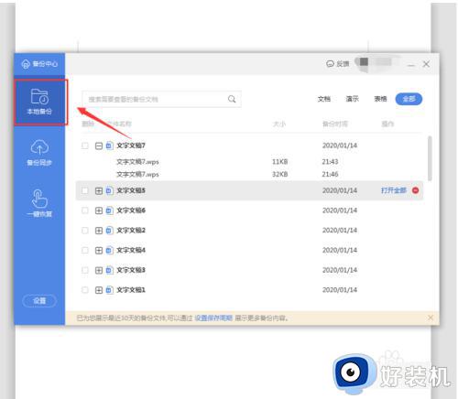The image size is (458, 399).
Task: Open the 备份同步 cloud sync section
Action: point(39,153)
